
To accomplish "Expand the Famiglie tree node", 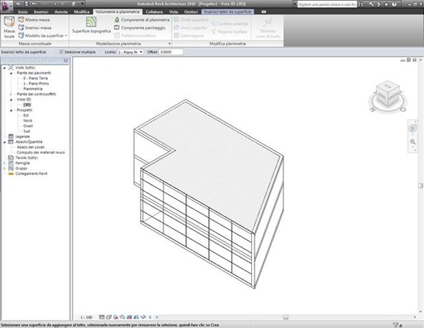I will [x=4, y=163].
